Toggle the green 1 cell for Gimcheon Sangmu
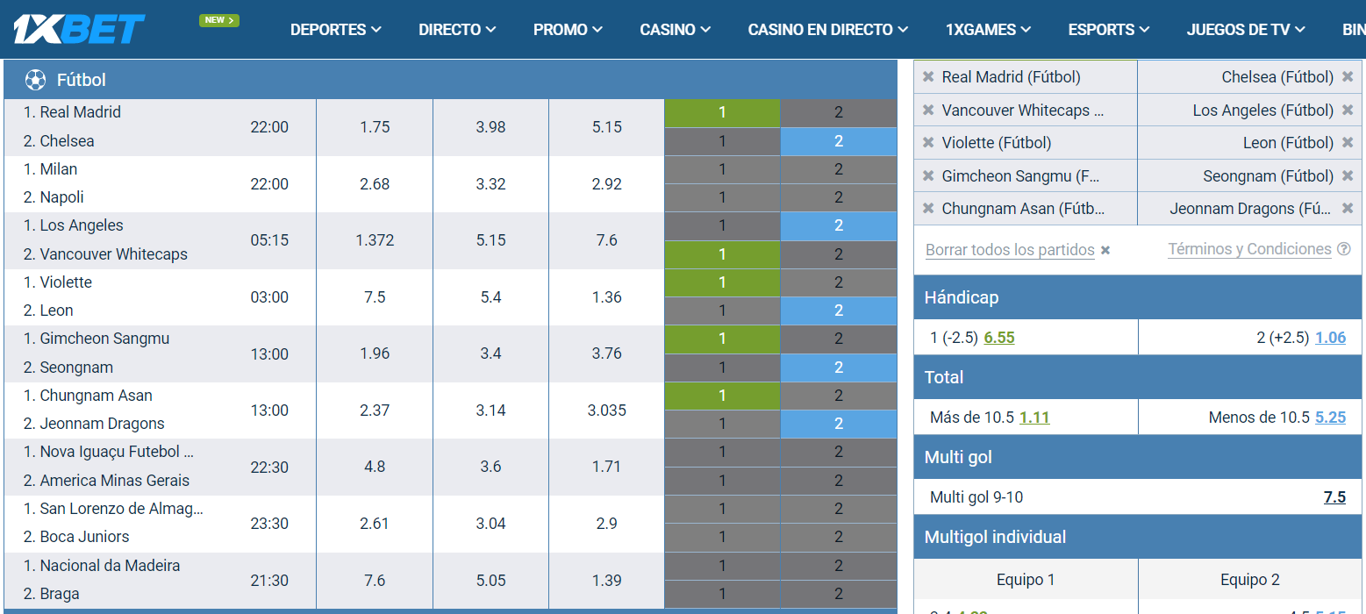 pyautogui.click(x=722, y=339)
